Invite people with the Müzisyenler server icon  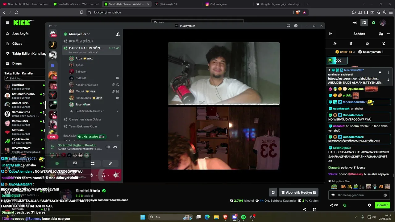[x=118, y=34]
